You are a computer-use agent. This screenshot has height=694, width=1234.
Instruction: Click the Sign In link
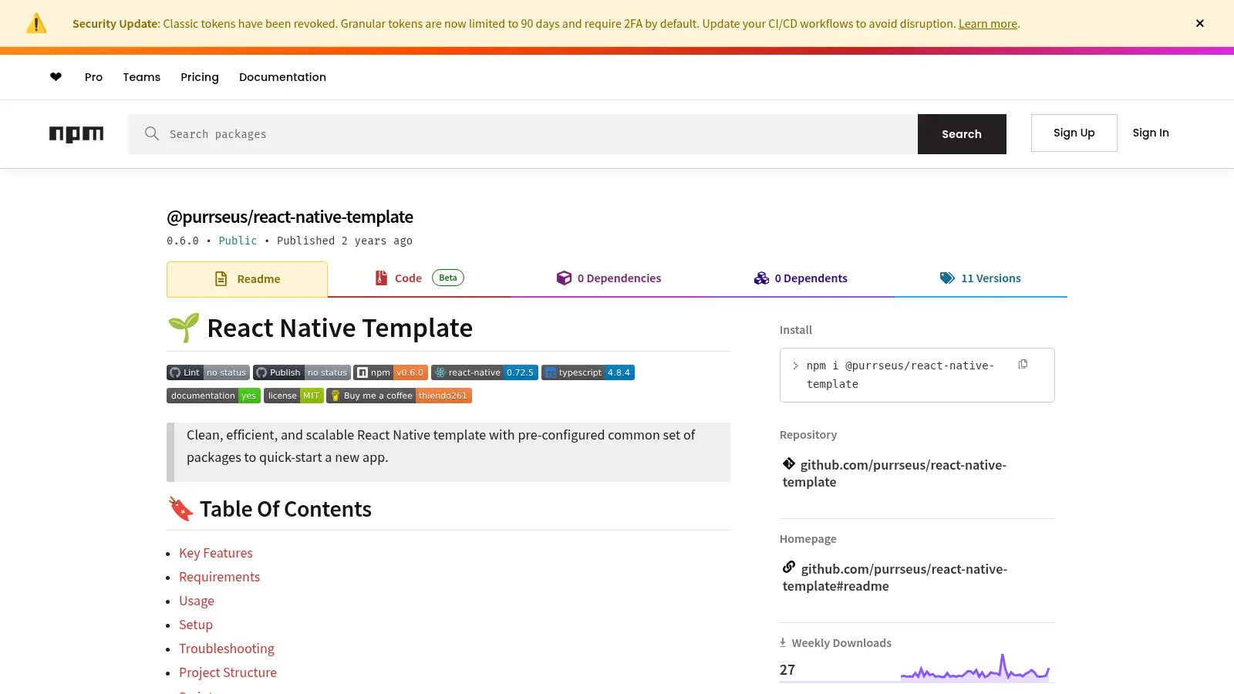pos(1150,133)
